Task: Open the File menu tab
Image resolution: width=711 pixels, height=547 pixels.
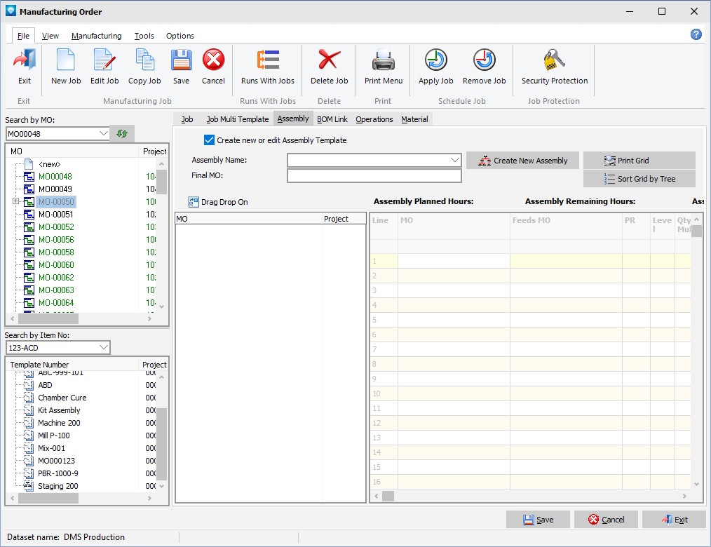Action: coord(23,35)
